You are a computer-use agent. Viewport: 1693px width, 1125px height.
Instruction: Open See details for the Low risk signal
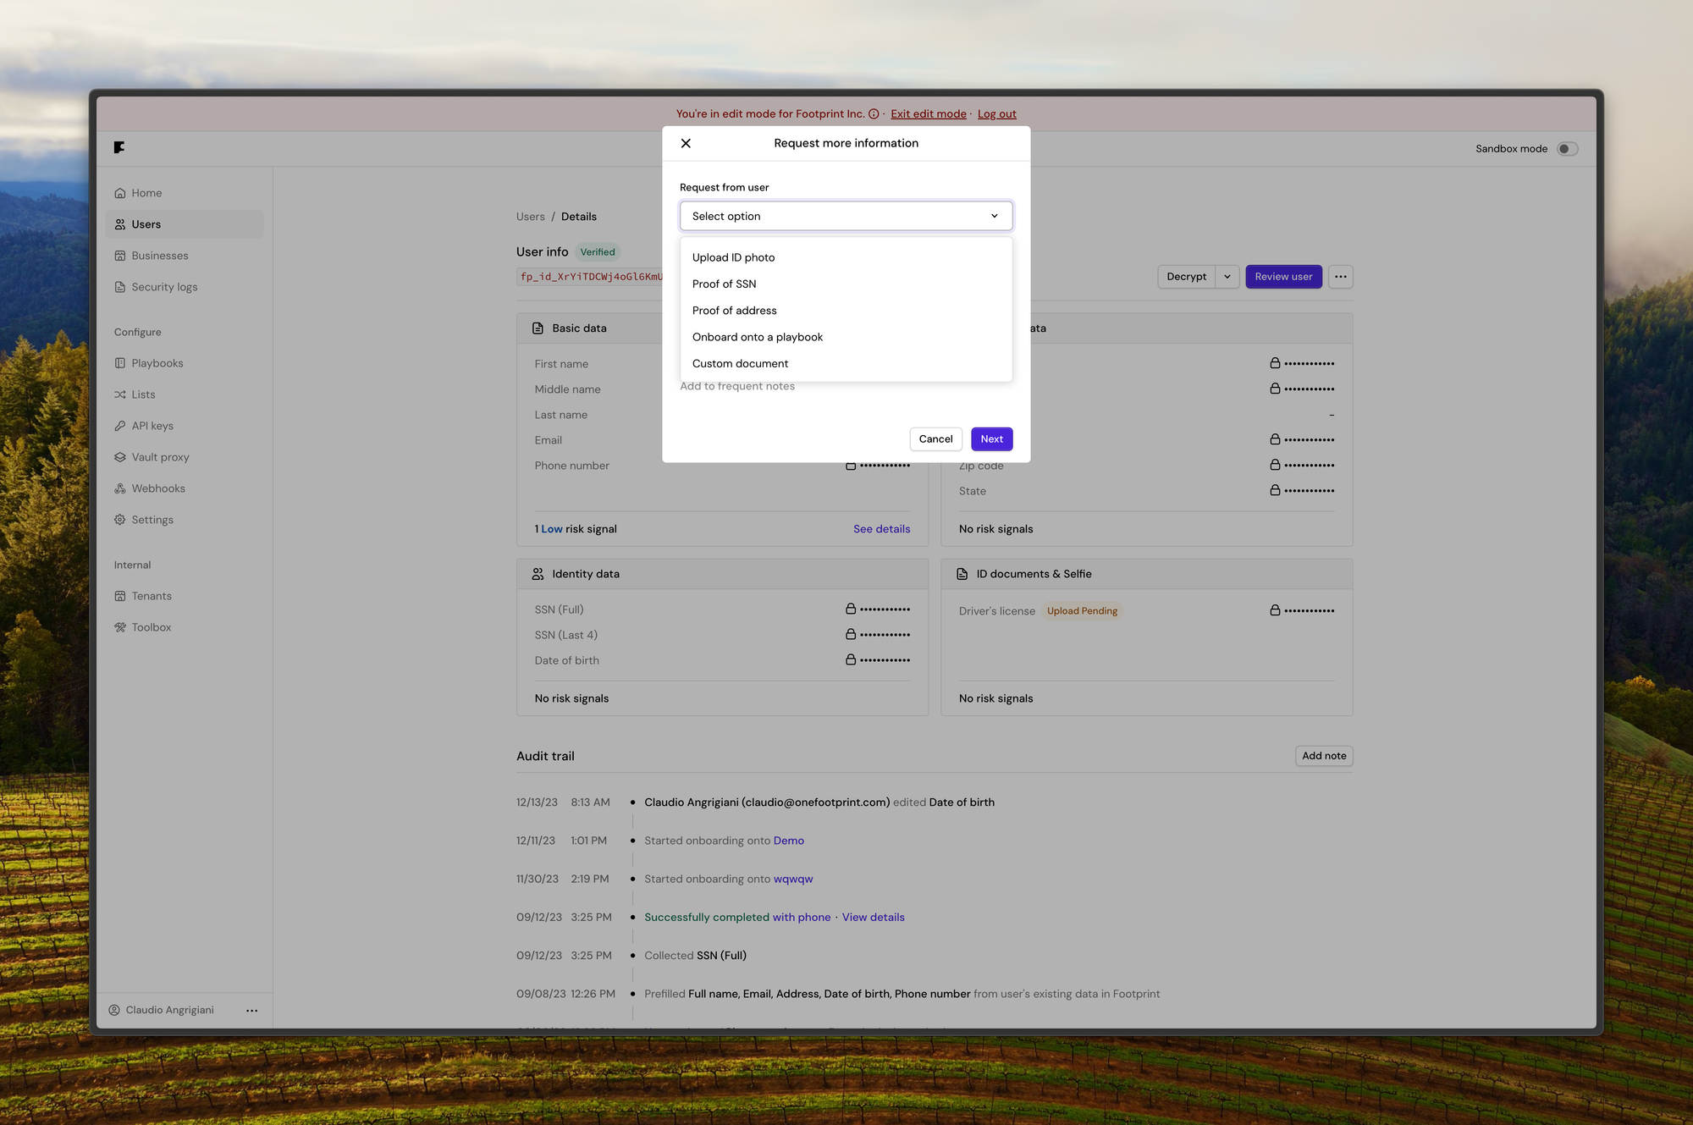click(x=881, y=528)
